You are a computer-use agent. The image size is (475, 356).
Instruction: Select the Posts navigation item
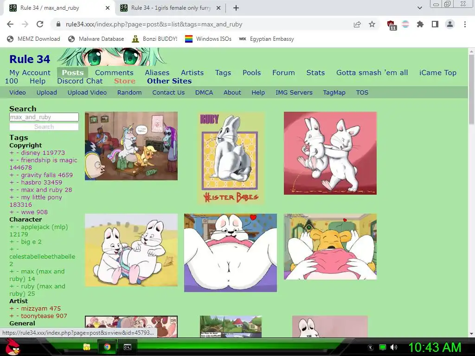(x=73, y=73)
